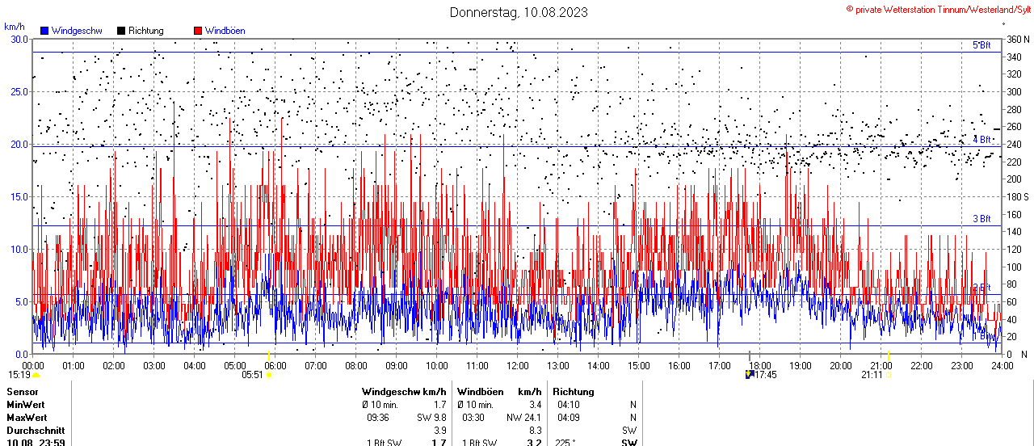The image size is (1034, 446).
Task: Click the red Windböen legend swatch
Action: 198,31
